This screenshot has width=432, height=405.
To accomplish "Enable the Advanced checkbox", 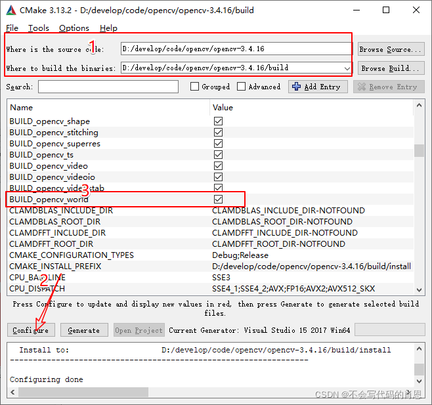I will pyautogui.click(x=241, y=87).
